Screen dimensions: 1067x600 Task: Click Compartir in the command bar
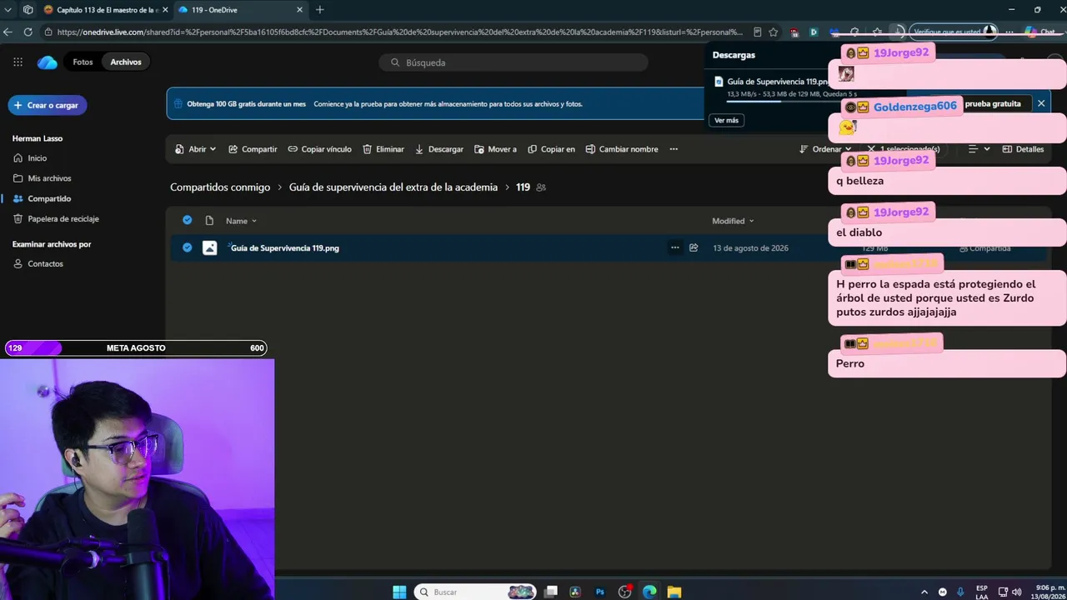(253, 149)
